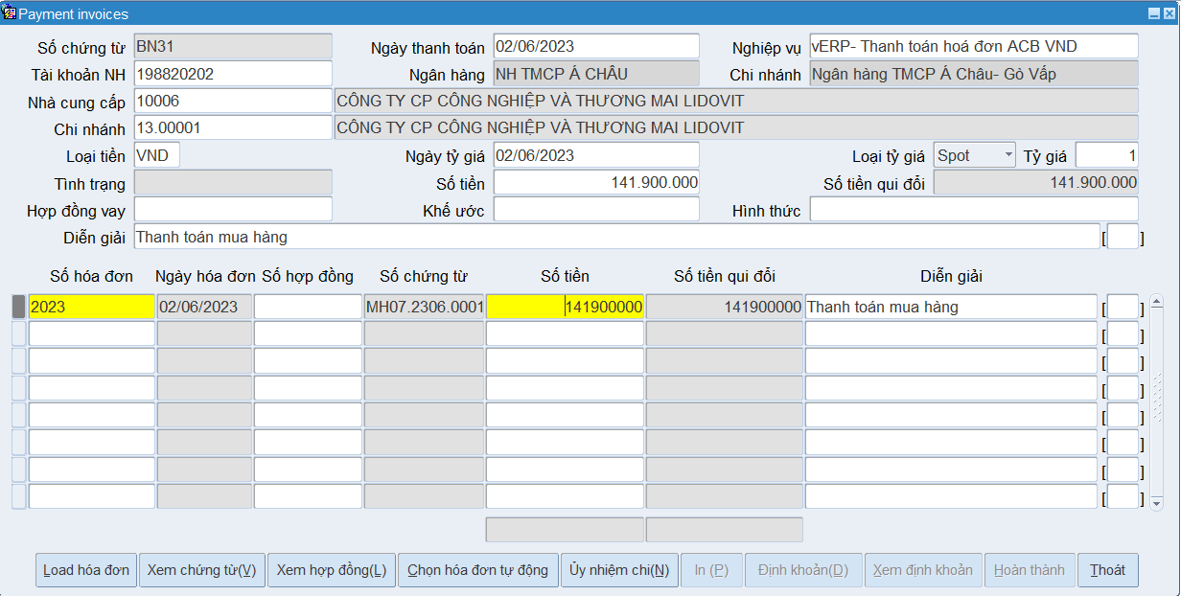Open flexfield box on first invoice row
Image resolution: width=1181 pixels, height=596 pixels.
pyautogui.click(x=1123, y=308)
